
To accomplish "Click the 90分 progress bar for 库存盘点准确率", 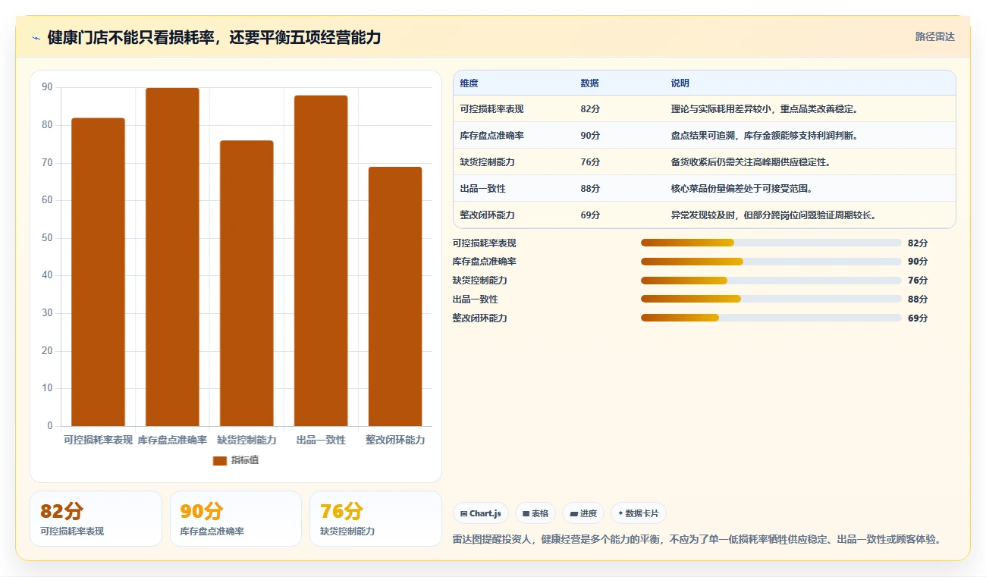I will (x=771, y=262).
